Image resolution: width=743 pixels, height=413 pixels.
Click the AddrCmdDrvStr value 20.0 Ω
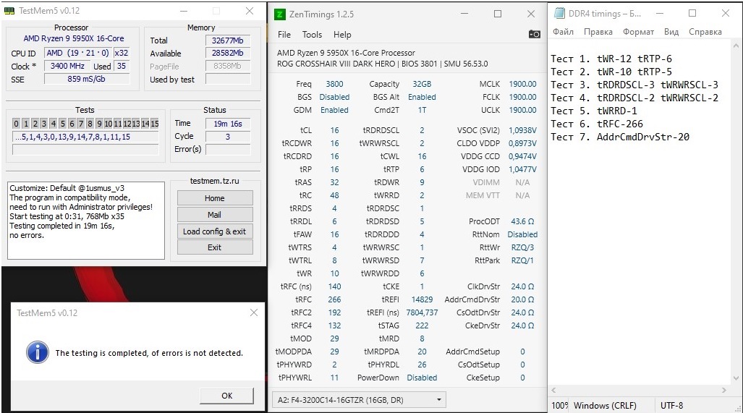522,299
